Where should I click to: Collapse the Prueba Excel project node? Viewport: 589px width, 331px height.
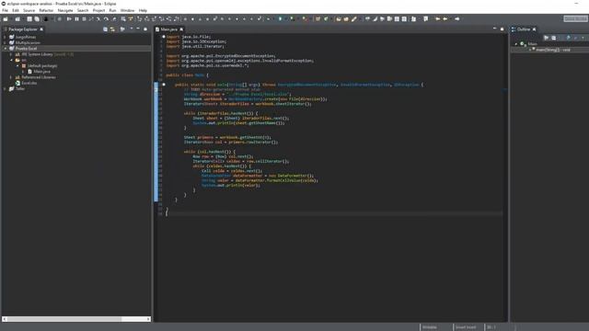[x=6, y=49]
